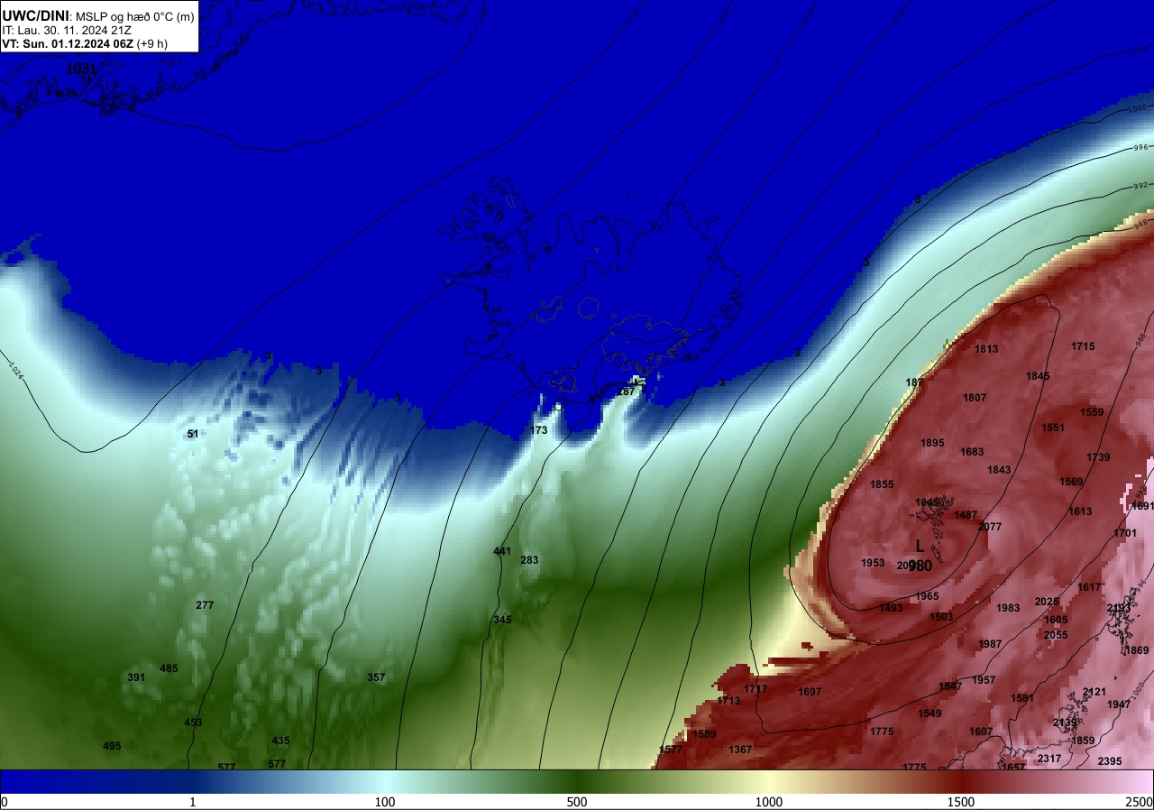
Task: Select the 1589 height value
Action: [x=704, y=734]
